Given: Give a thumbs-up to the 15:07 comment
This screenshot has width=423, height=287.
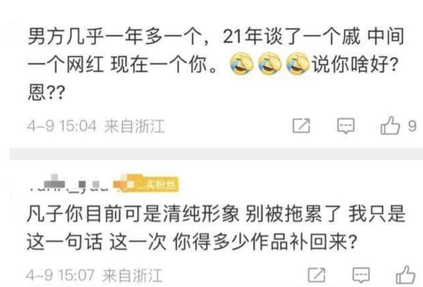Looking at the screenshot, I should [x=405, y=275].
